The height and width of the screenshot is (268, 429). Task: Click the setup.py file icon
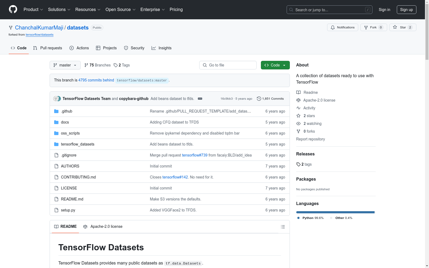[56, 210]
